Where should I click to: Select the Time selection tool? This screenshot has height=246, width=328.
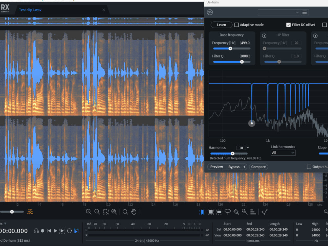pos(202,212)
